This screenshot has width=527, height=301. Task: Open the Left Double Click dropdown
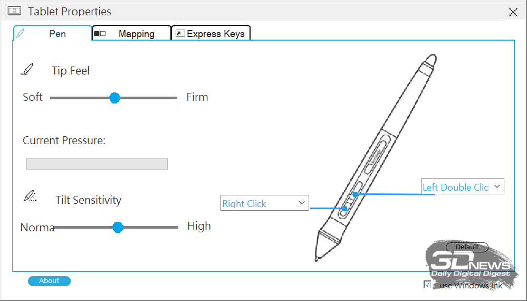[x=463, y=186]
